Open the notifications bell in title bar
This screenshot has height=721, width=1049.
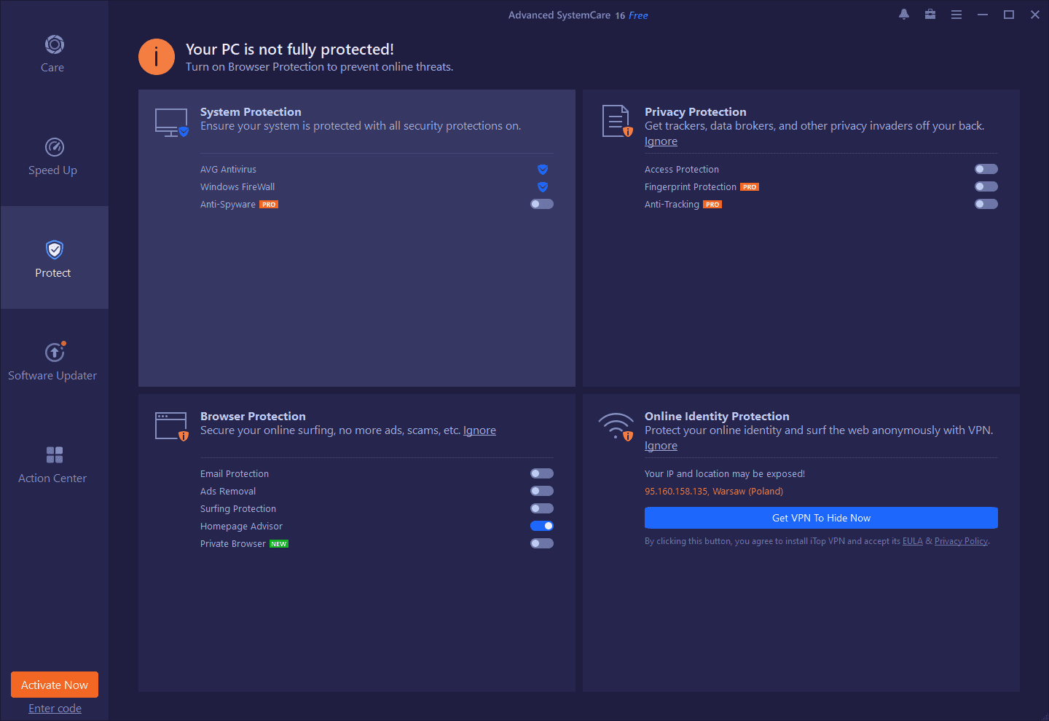coord(904,15)
